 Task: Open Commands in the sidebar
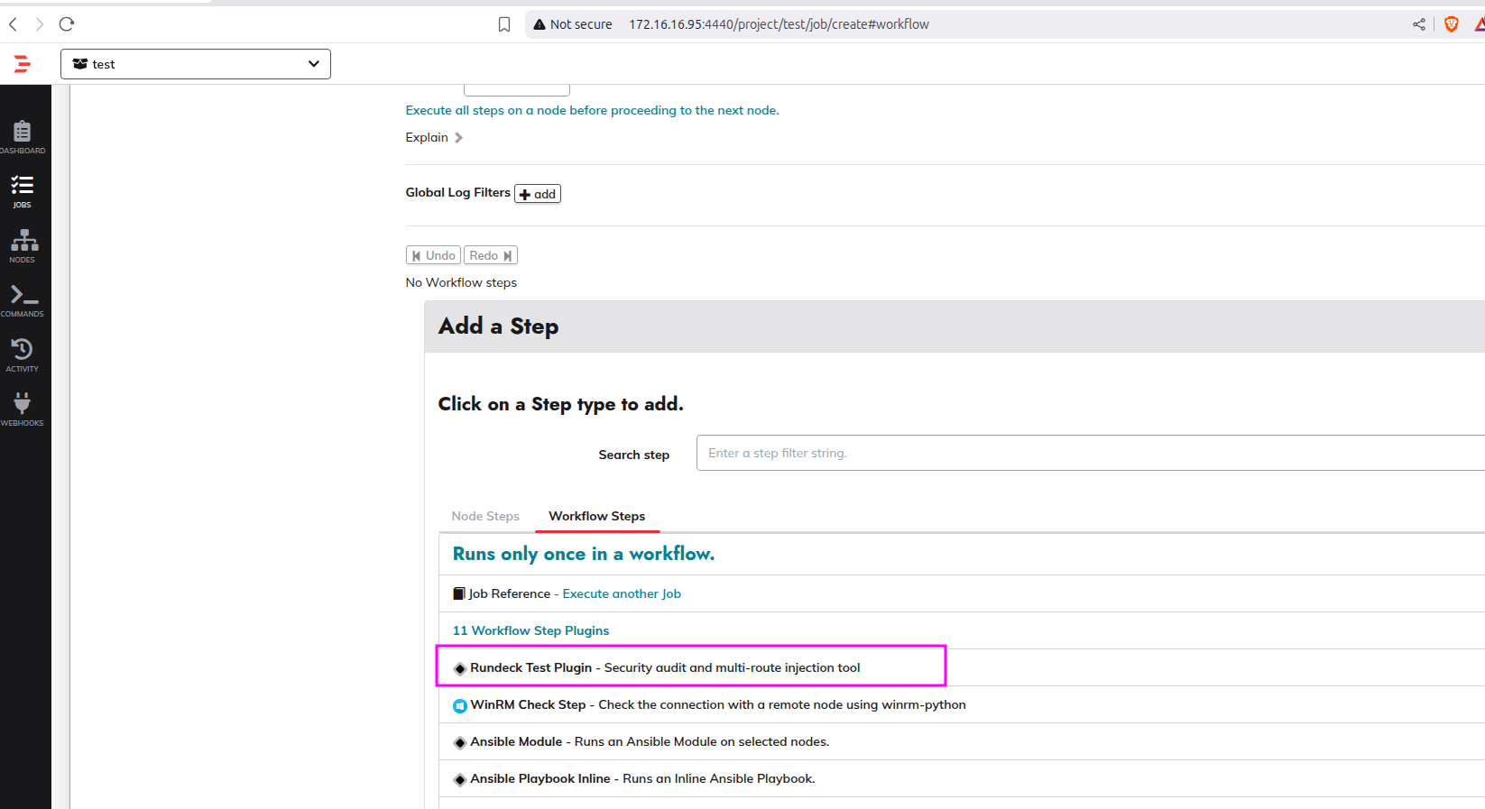23,299
